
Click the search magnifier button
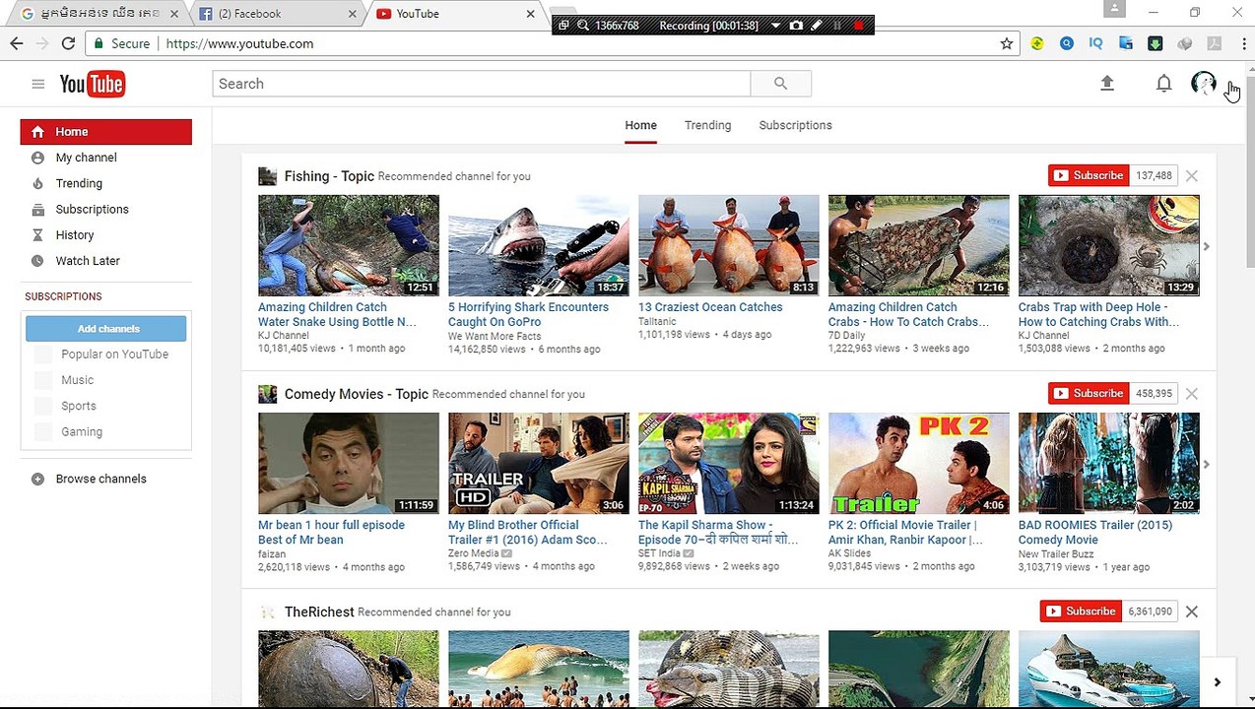780,84
